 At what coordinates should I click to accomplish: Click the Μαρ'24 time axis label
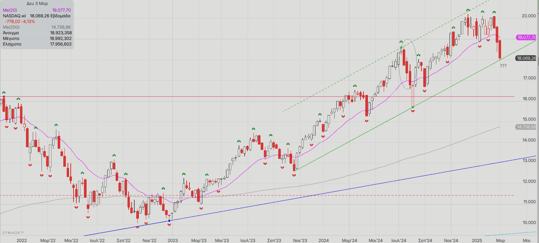(350, 240)
